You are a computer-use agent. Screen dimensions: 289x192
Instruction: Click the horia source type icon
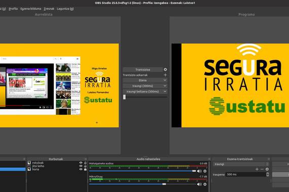point(29,169)
